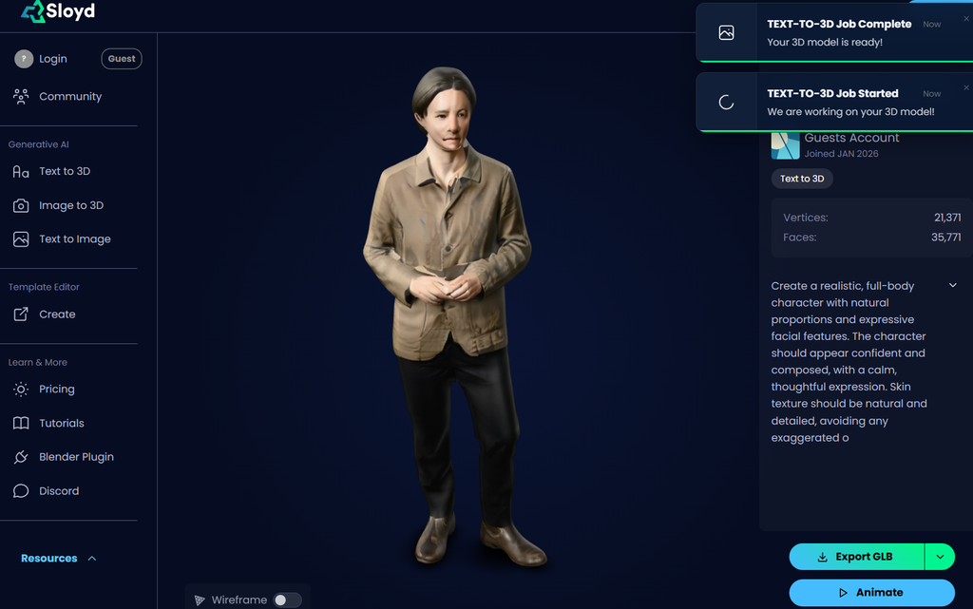
Task: Open the Community menu item
Action: 70,96
